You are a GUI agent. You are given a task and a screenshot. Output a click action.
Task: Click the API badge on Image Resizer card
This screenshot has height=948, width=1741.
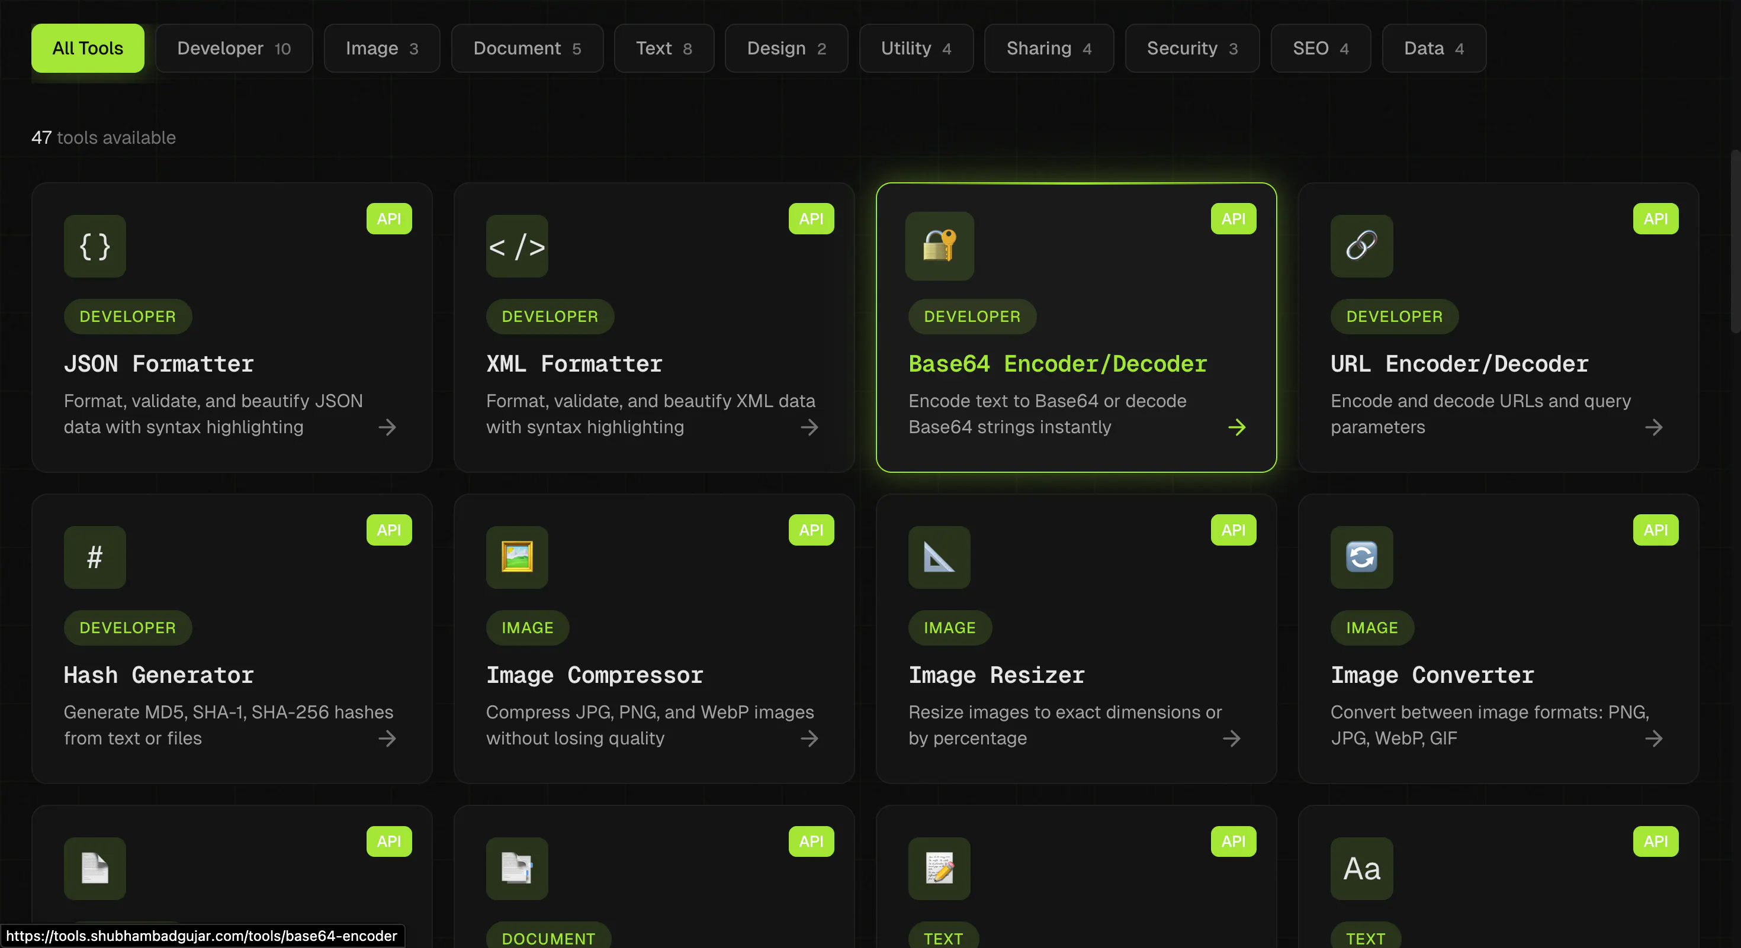coord(1234,530)
